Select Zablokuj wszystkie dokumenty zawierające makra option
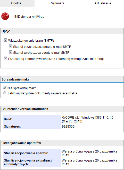This screenshot has width=124, height=170. click(x=5, y=93)
